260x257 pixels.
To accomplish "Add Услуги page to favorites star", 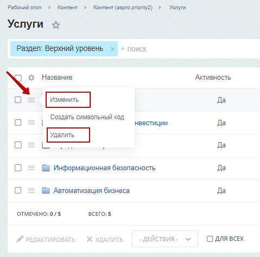I will [56, 25].
